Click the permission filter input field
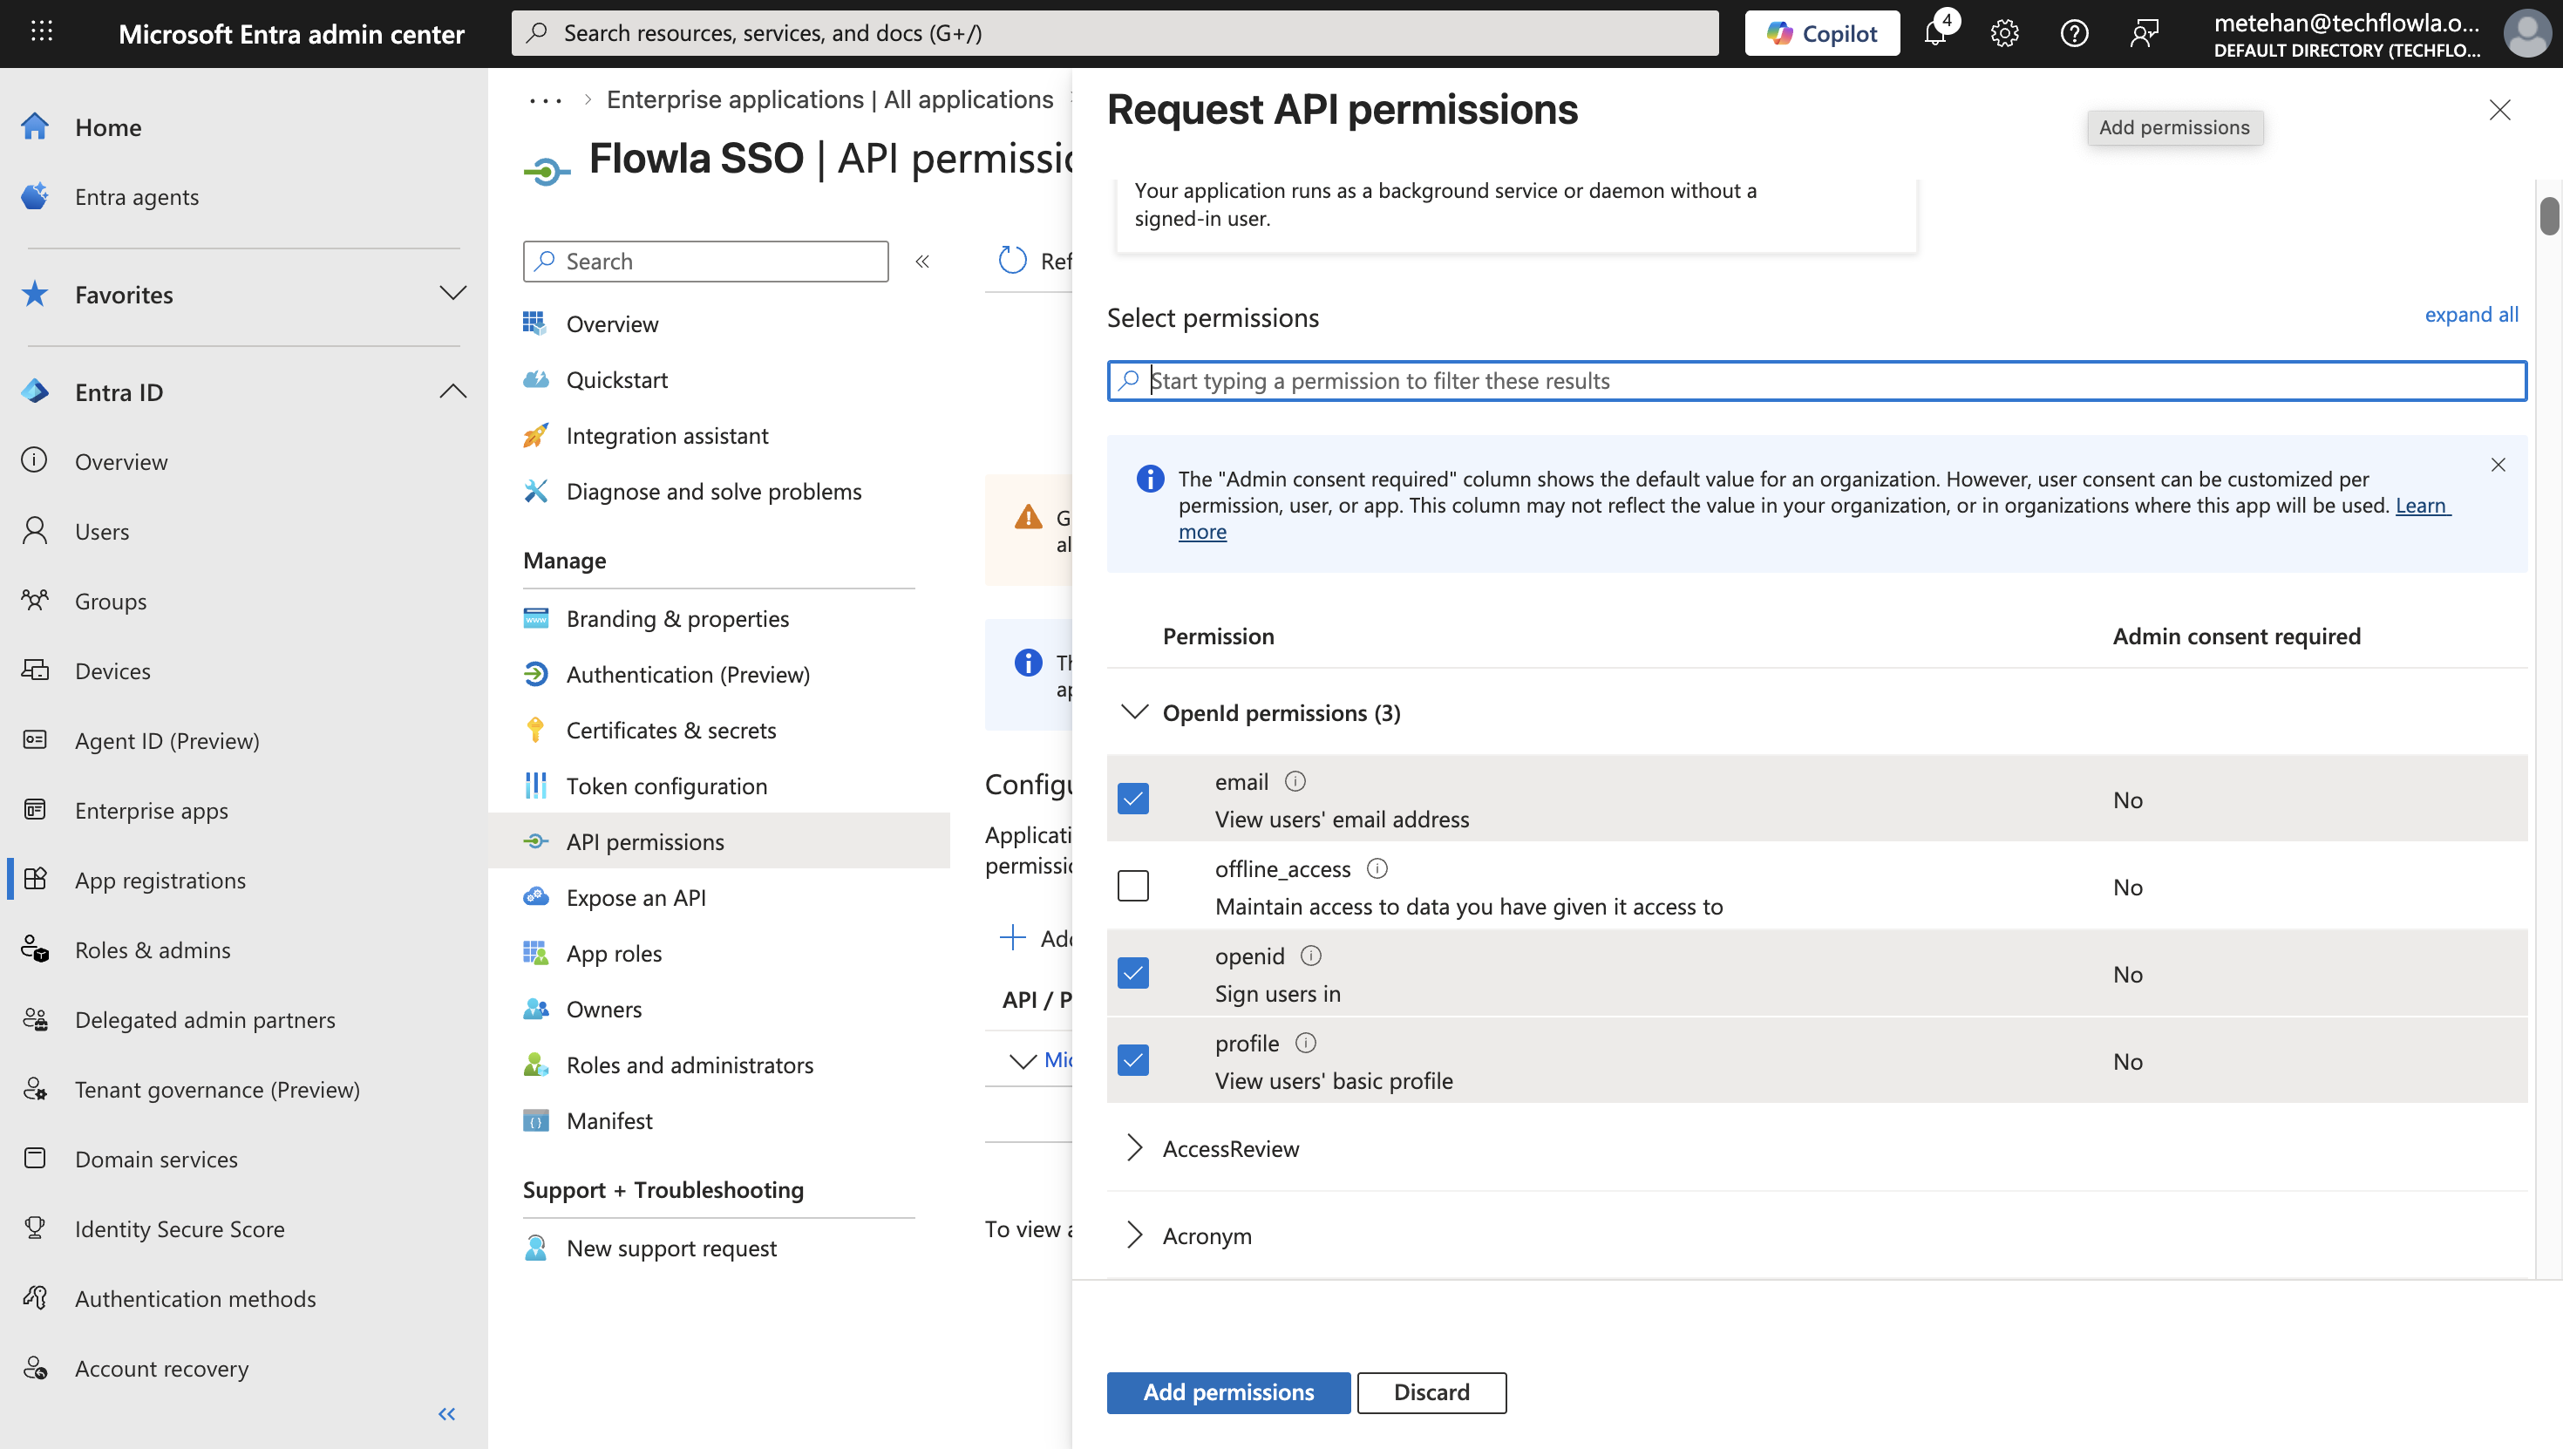The height and width of the screenshot is (1449, 2563). coord(1816,380)
